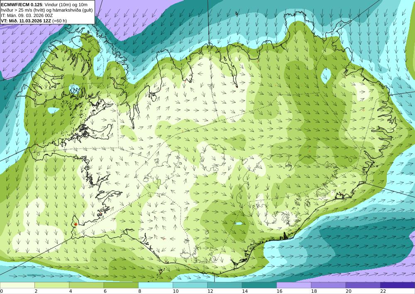Click the legend scale label "14"
The height and width of the screenshot is (294, 415).
245,292
